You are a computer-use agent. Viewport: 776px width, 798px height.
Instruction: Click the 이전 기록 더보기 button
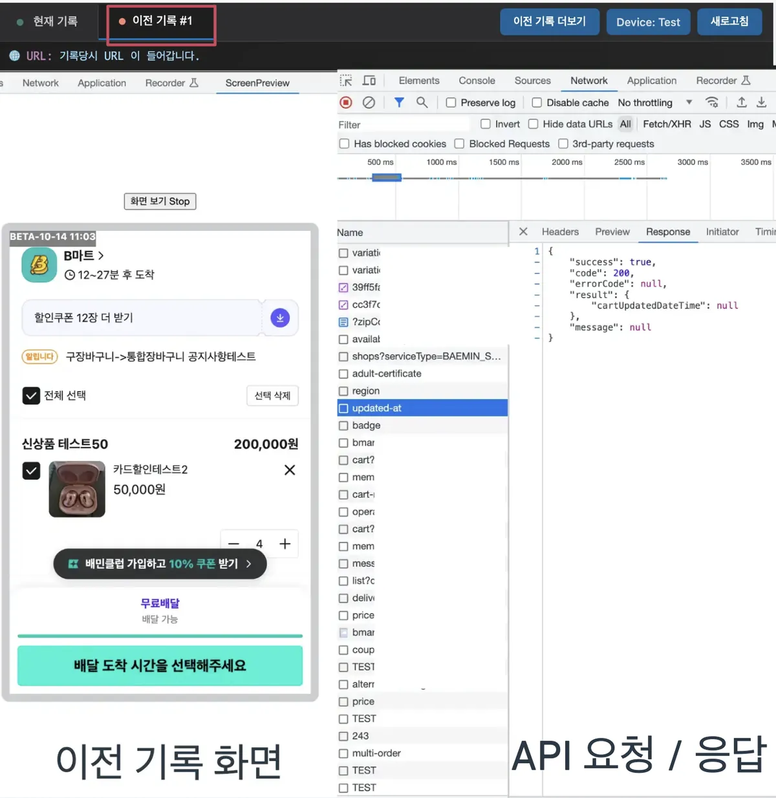[x=550, y=21]
